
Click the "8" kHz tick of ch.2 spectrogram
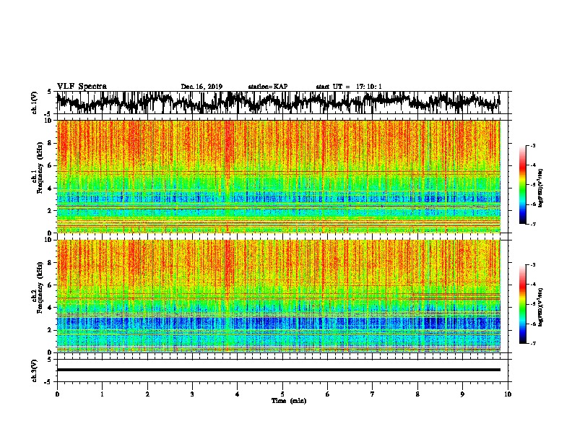[x=50, y=263]
